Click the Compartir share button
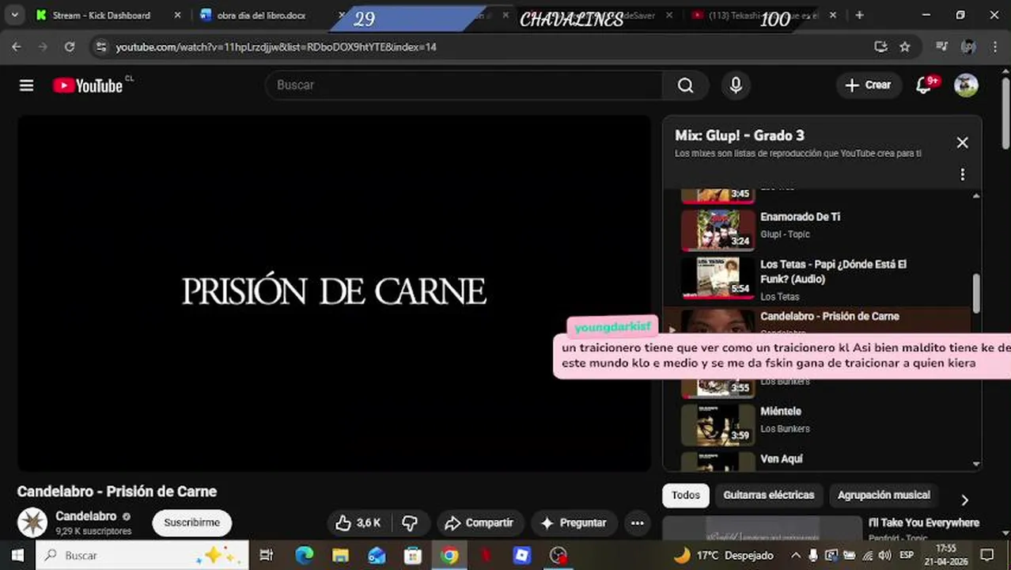 click(479, 522)
